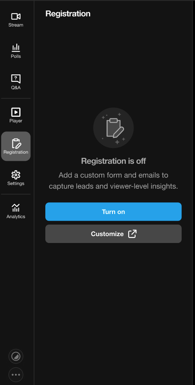Turn on registration with blue button
Viewport: 195px width, 385px height.
pos(113,212)
